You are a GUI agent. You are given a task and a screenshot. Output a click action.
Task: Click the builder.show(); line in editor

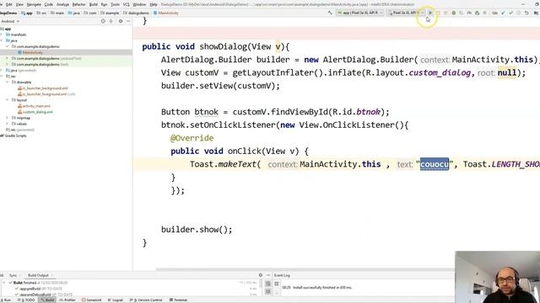[x=197, y=230]
